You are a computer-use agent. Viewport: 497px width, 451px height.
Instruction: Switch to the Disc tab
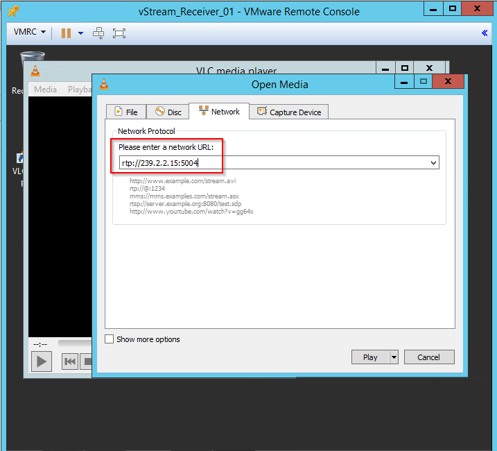pyautogui.click(x=168, y=112)
